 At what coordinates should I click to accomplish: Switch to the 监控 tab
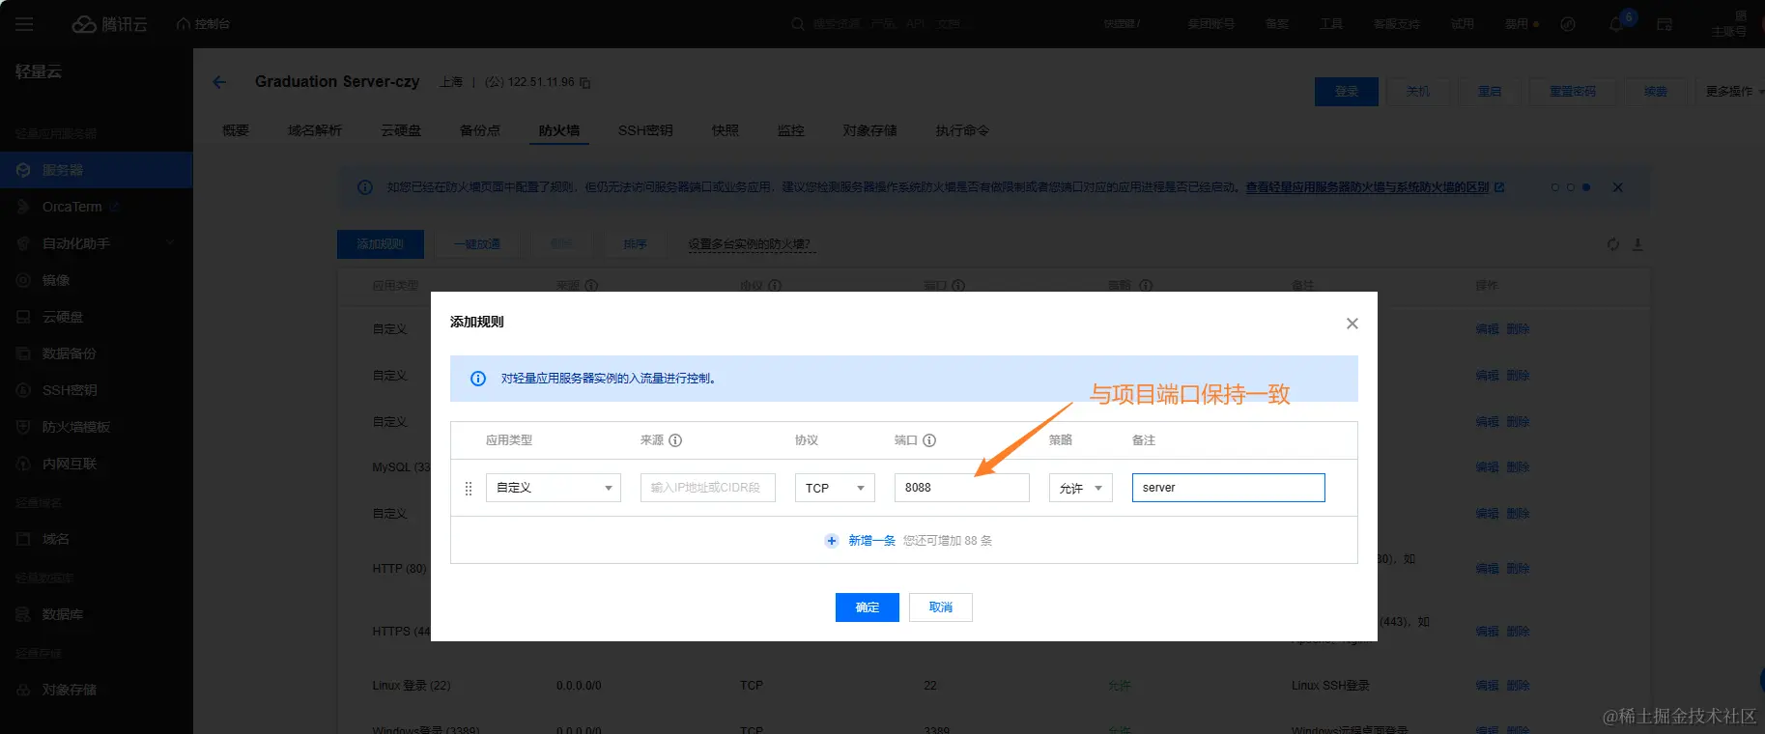pos(791,130)
